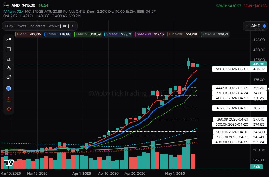Click the 355.26 price label
The image size is (269, 177).
[259, 88]
